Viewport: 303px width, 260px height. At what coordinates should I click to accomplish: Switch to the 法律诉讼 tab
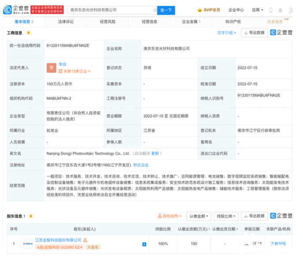[66, 21]
